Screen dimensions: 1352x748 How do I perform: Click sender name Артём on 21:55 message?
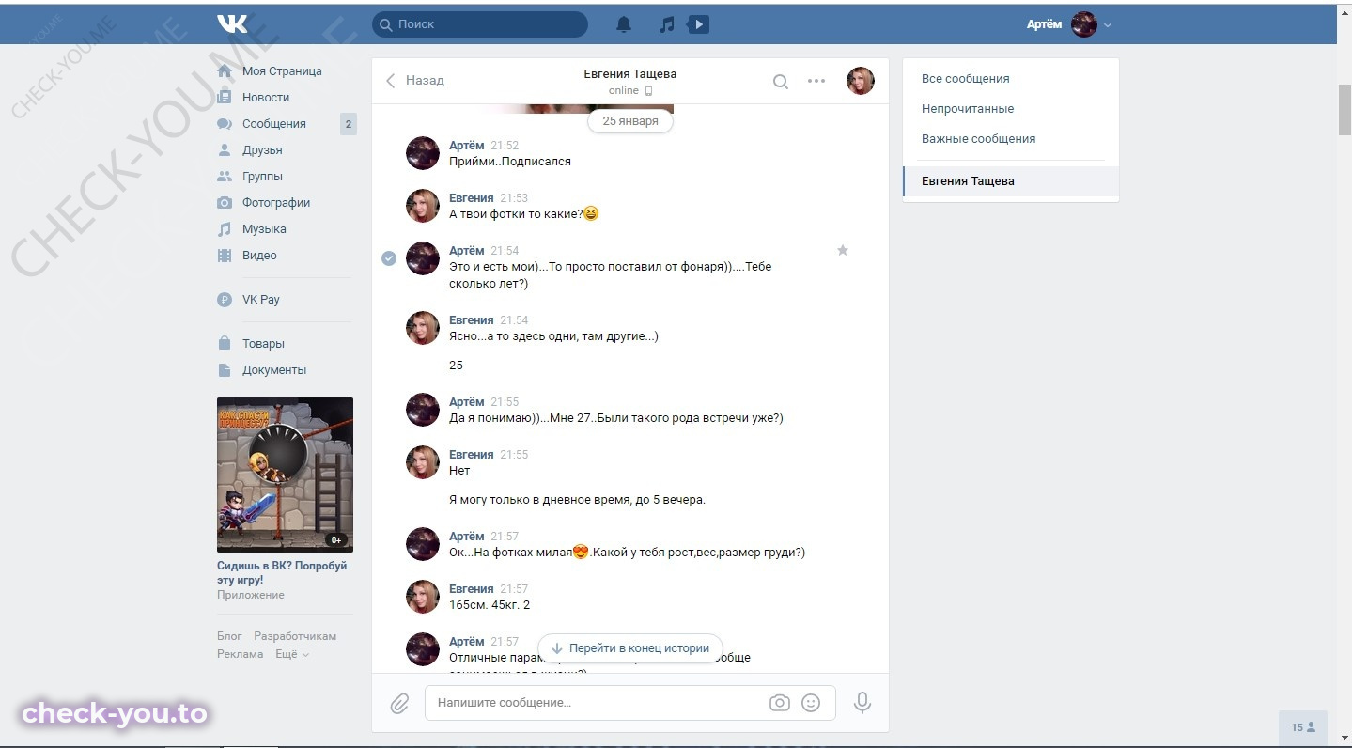(467, 402)
